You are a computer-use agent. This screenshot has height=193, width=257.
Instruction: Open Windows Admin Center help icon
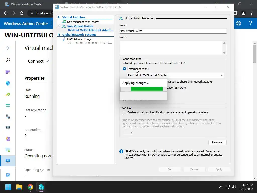[x=250, y=23]
